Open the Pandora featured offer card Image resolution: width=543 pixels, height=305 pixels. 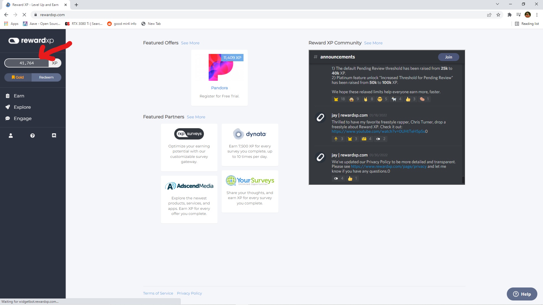219,78
